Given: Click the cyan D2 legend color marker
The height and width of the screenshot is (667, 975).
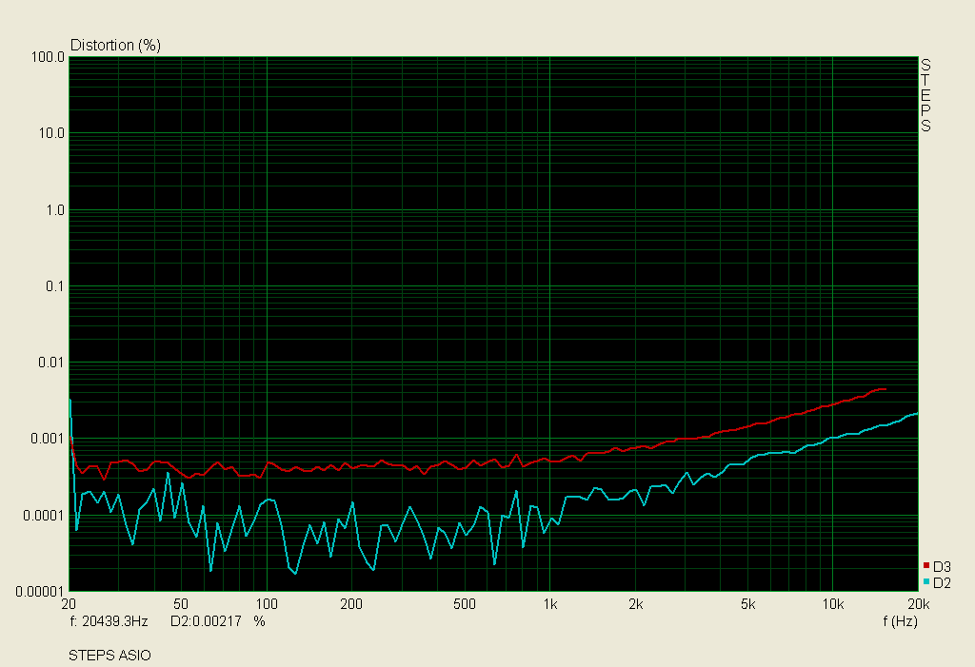Looking at the screenshot, I should tap(925, 581).
